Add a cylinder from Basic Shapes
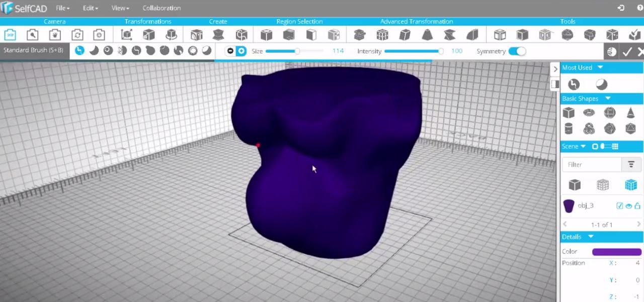This screenshot has width=644, height=302. 569,129
